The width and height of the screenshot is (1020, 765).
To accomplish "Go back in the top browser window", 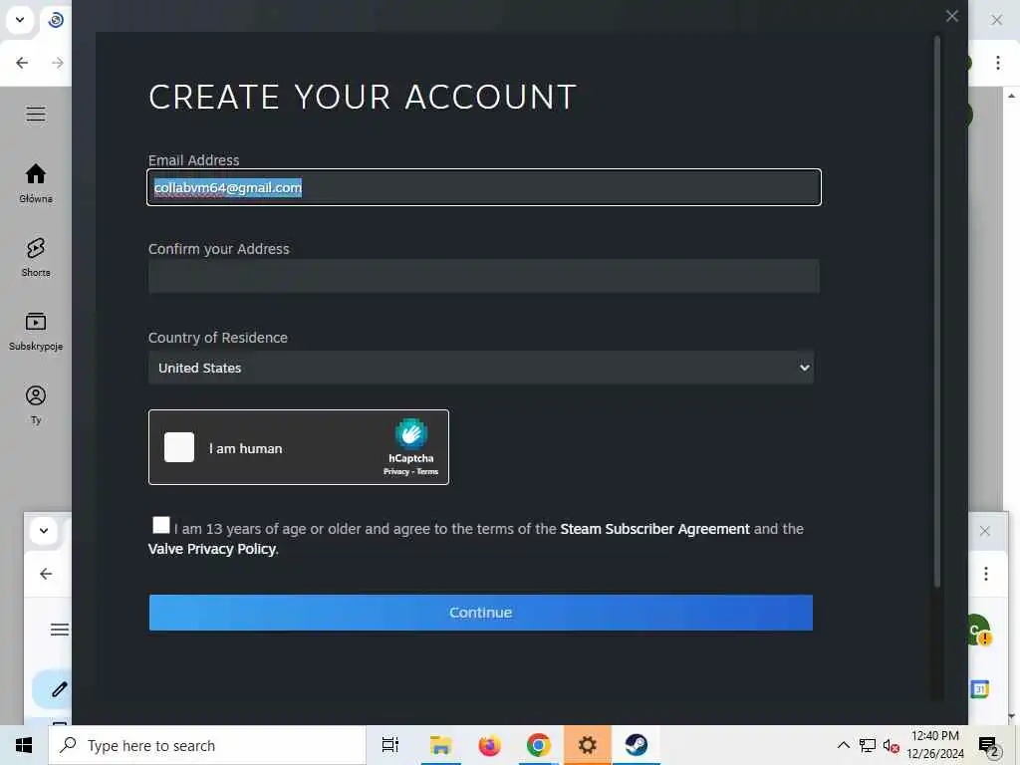I will tap(22, 63).
